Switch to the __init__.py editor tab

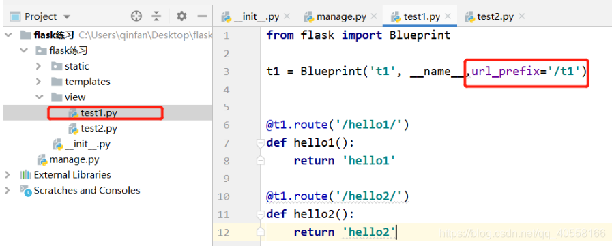pos(257,17)
